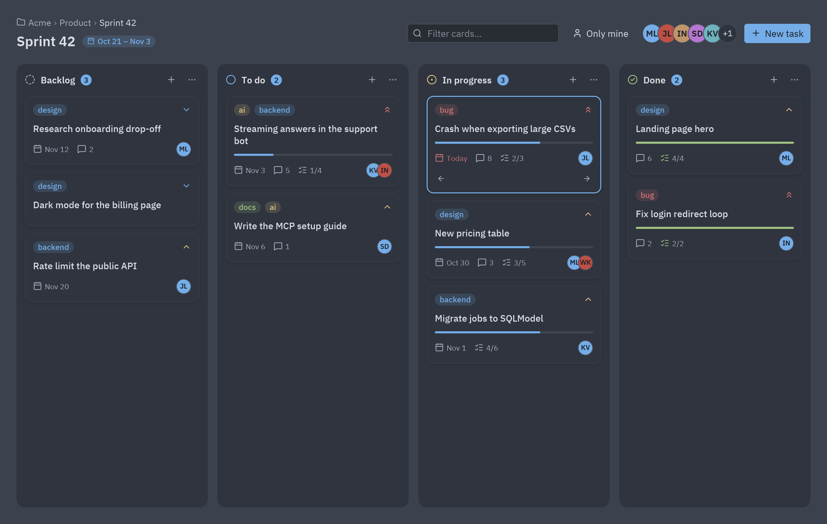
Task: Open comments on Streaming answers card
Action: (x=282, y=170)
